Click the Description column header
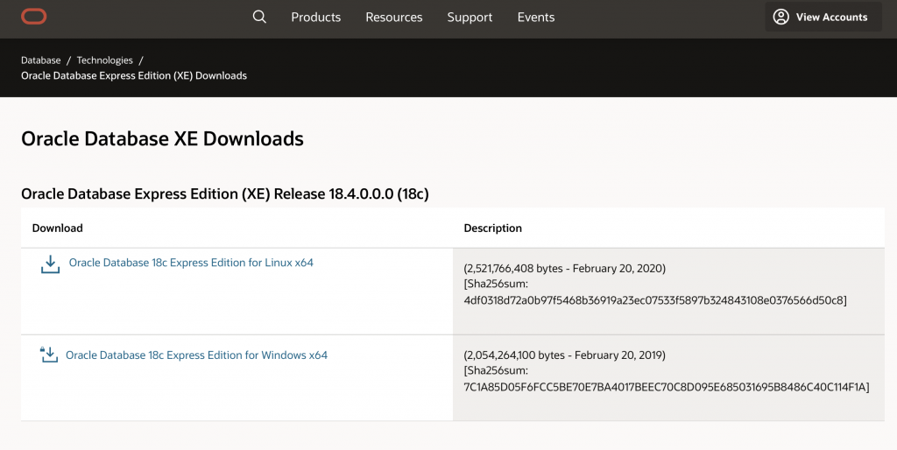This screenshot has height=450, width=897. 492,229
